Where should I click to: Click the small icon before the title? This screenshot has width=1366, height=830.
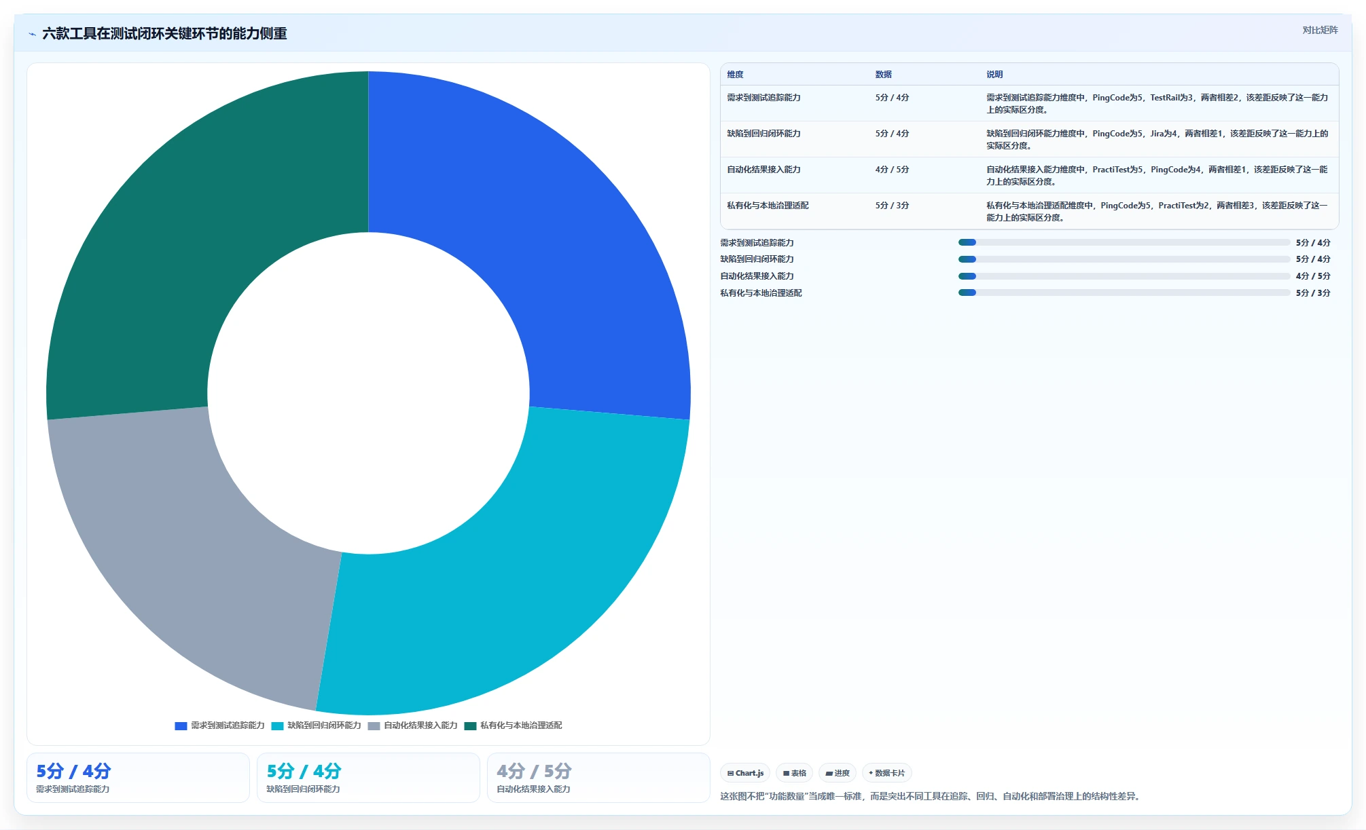coord(32,34)
